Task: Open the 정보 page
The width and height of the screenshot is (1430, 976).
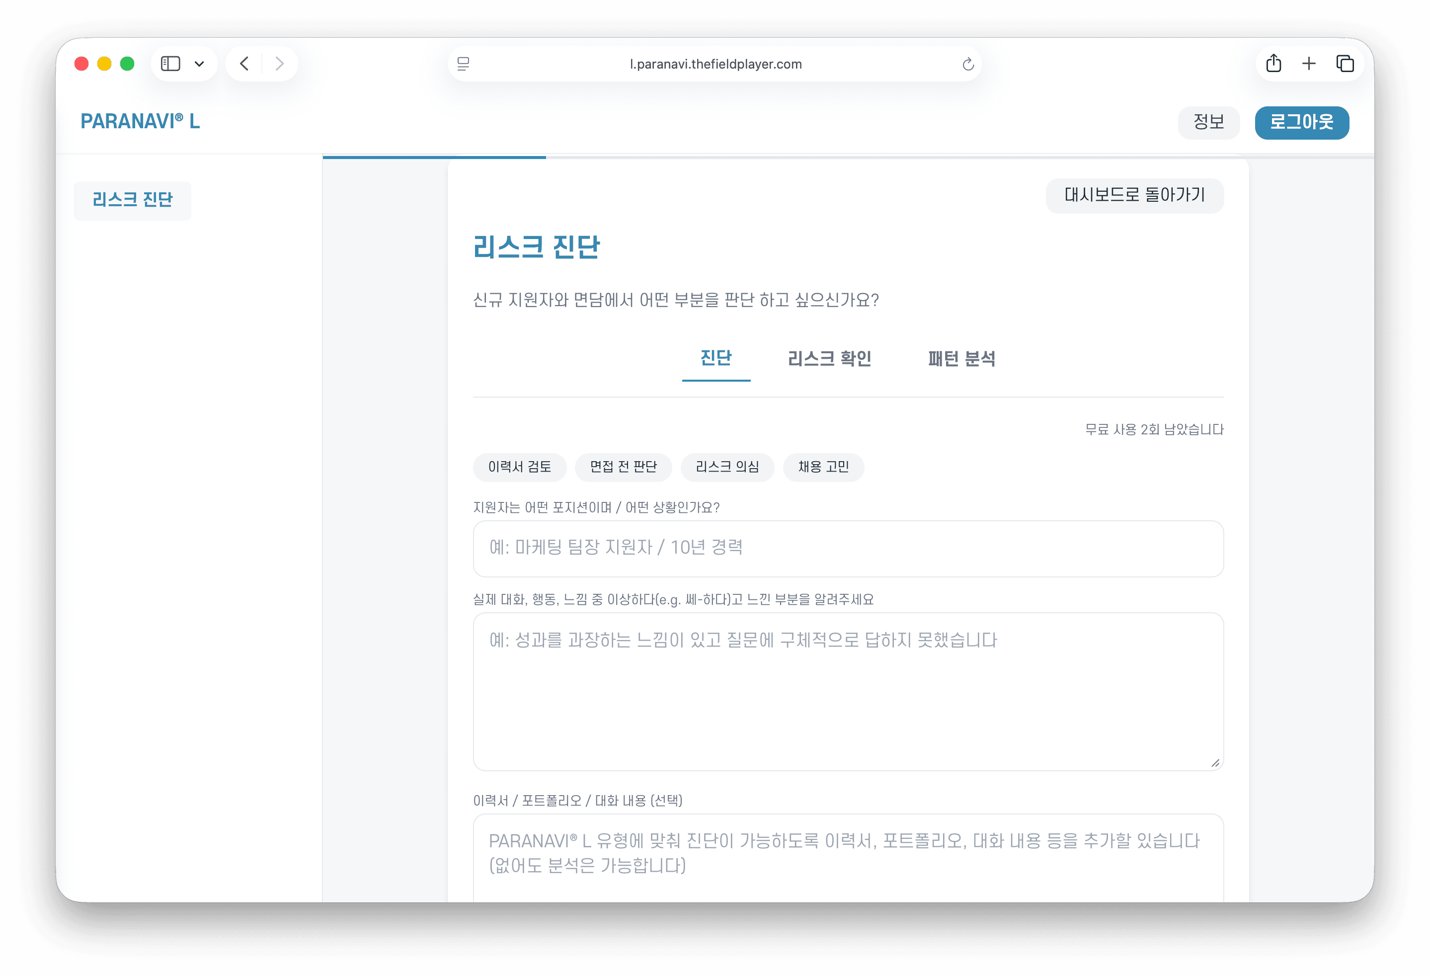Action: point(1208,122)
